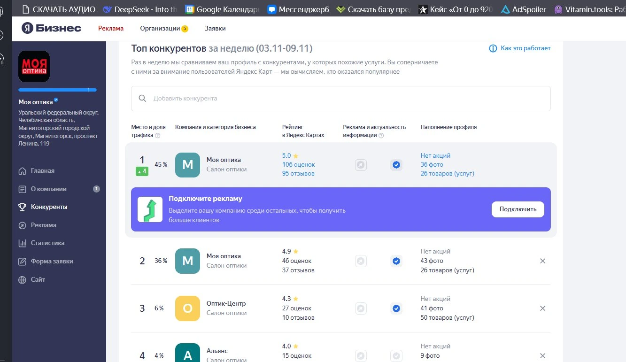Remove Альянс from the competitors list

tap(543, 356)
